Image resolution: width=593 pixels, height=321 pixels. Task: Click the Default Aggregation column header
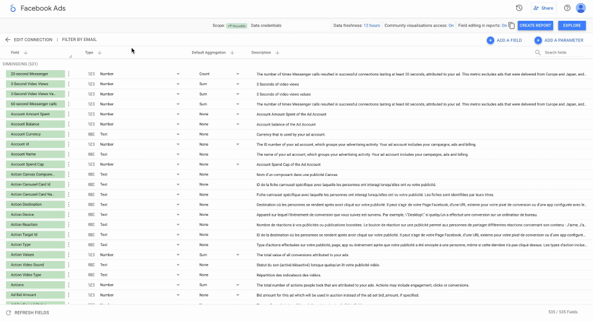(208, 52)
